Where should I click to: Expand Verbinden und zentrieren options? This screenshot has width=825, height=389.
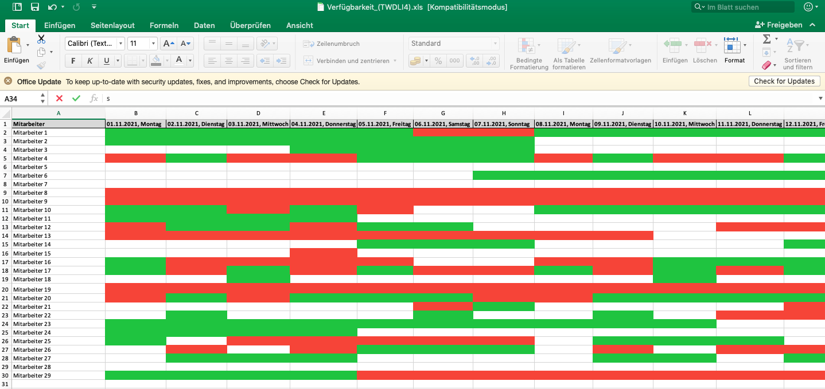(x=395, y=61)
